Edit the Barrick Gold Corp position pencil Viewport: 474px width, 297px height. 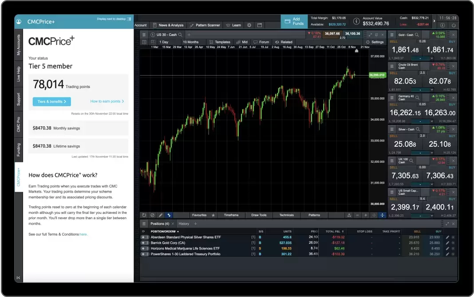point(447,243)
